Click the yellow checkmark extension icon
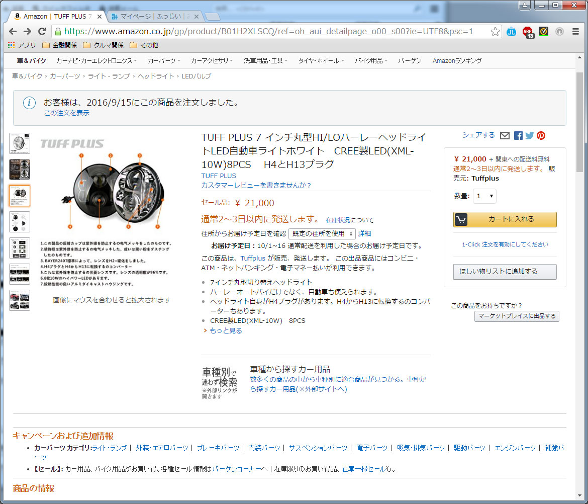588x504 pixels. coord(543,32)
